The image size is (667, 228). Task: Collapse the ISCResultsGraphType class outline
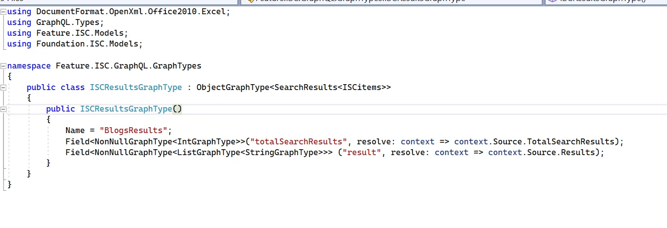tap(3, 88)
